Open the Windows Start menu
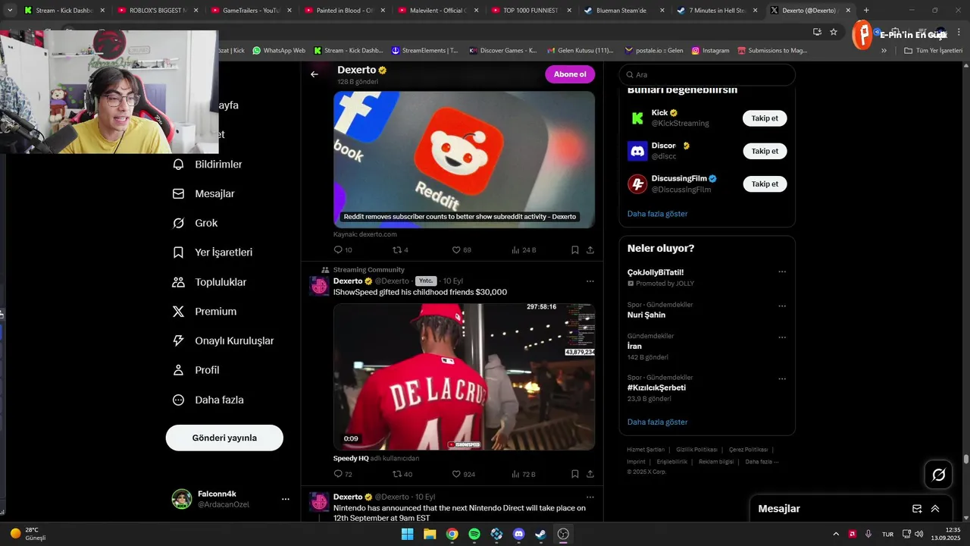 (407, 534)
